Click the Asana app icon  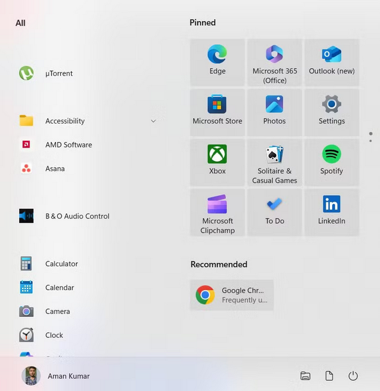click(x=26, y=168)
